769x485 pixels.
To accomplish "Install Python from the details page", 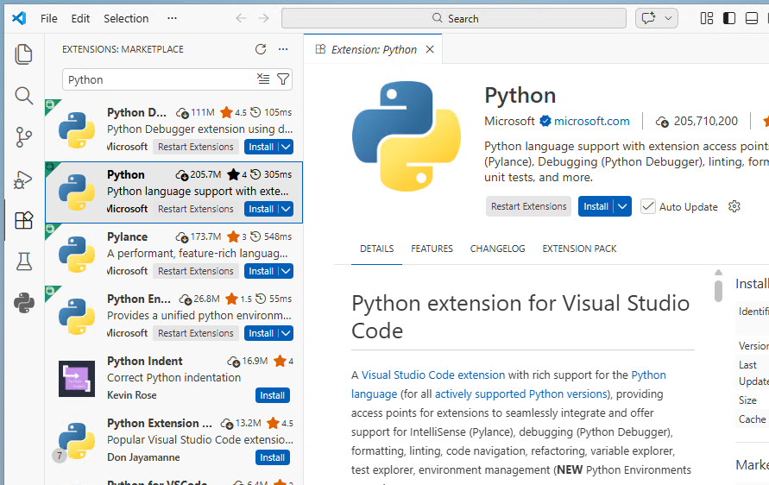I will point(596,206).
